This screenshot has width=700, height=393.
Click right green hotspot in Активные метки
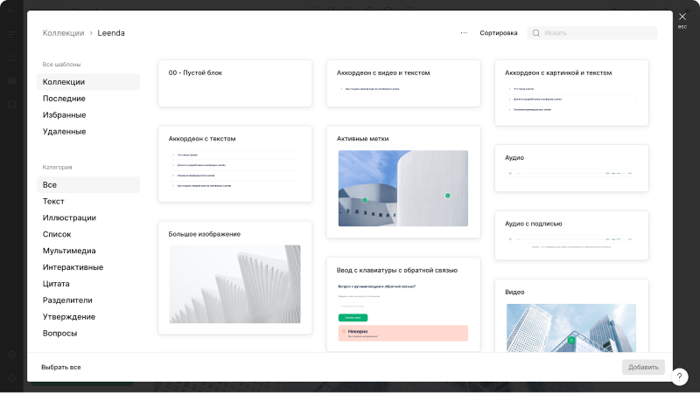tap(447, 196)
